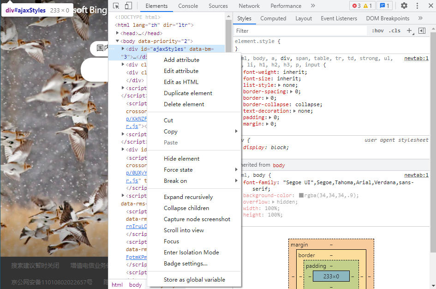Select Delete element in context menu
Screen dimensions: 436x289
point(184,104)
